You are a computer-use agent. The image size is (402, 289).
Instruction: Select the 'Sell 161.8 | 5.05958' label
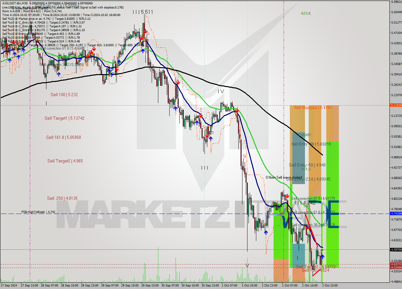[x=63, y=137]
